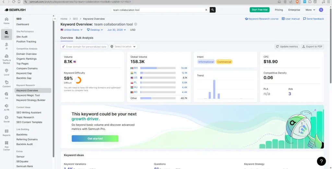Click the browser back arrow
The image size is (332, 169).
click(3, 2)
